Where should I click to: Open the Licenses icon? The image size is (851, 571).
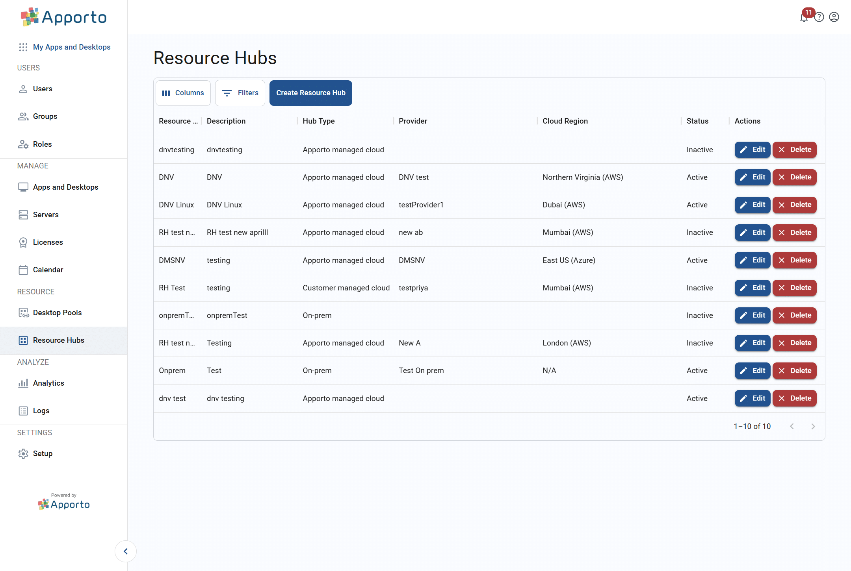[23, 242]
